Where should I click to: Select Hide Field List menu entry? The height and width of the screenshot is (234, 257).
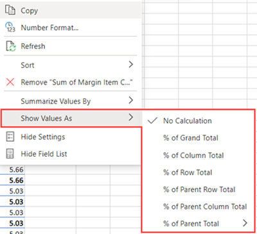71,154
